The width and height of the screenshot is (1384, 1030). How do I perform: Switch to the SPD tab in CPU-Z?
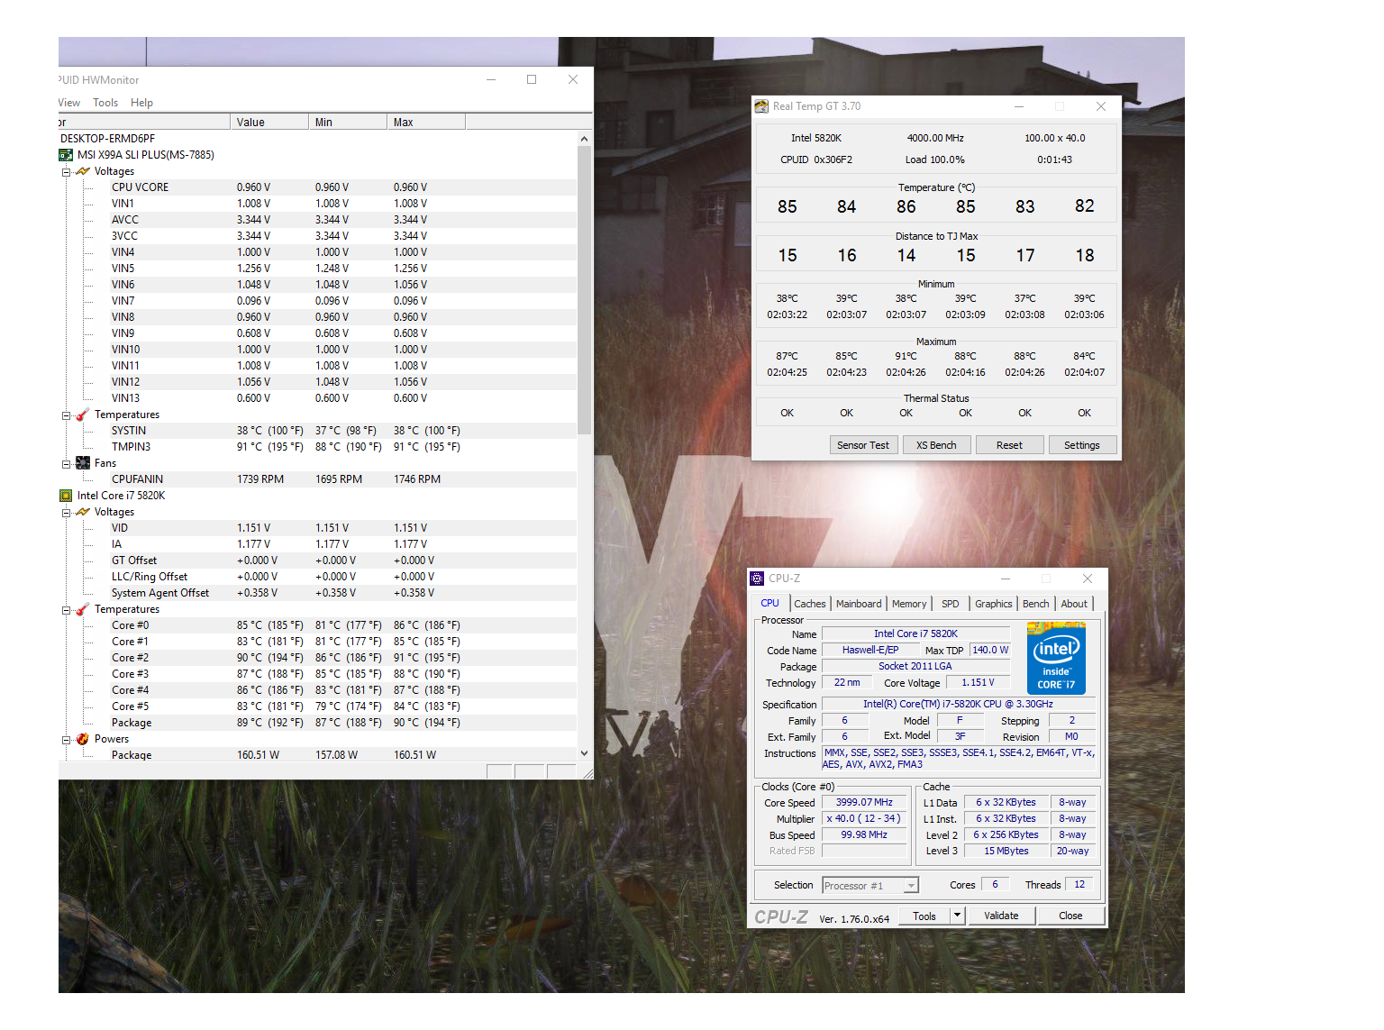(951, 604)
